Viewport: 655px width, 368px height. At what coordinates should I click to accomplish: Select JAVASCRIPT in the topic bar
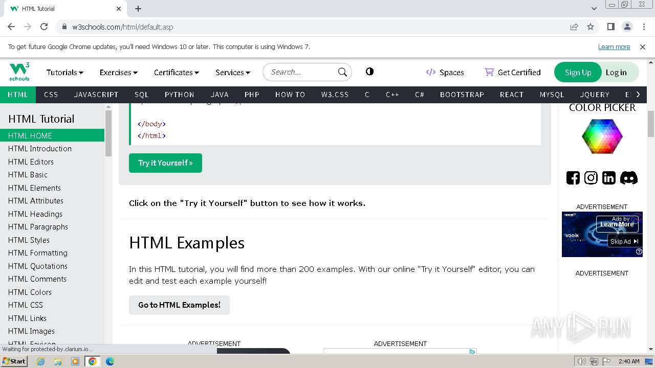[x=96, y=95]
